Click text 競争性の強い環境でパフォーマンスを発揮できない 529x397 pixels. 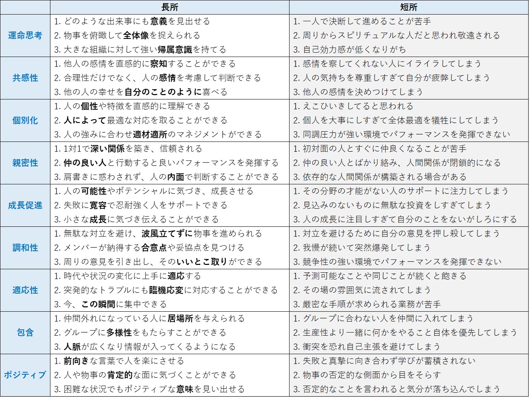(x=402, y=262)
